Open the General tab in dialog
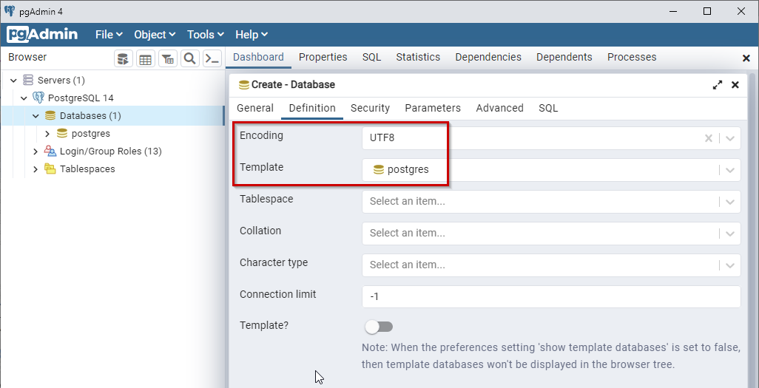This screenshot has height=388, width=759. click(255, 108)
